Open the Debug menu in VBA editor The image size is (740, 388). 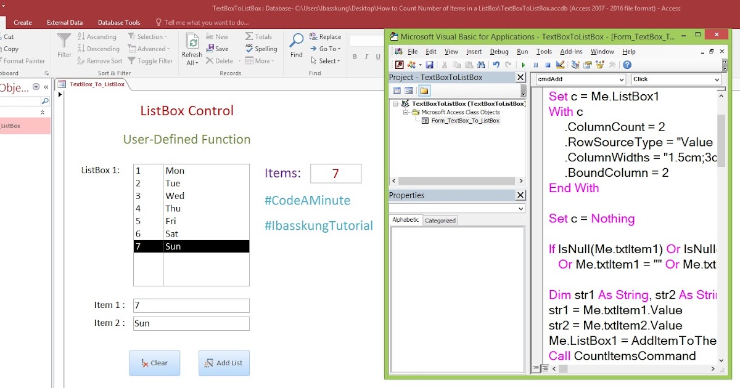[x=499, y=52]
